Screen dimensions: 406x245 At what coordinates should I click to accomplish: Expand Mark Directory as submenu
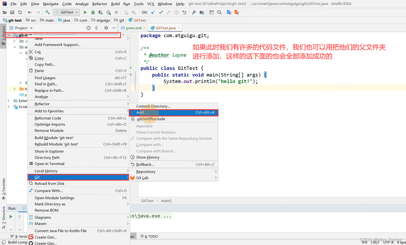[78, 204]
